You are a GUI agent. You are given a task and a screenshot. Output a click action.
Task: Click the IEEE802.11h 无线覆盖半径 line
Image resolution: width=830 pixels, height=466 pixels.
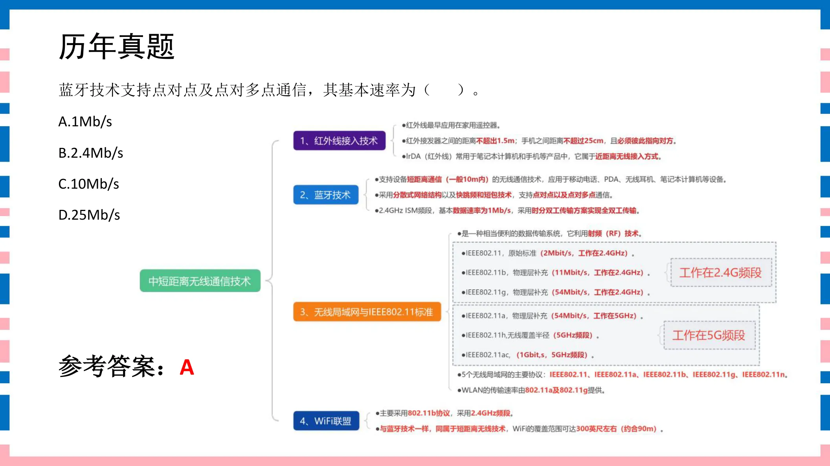[x=530, y=335]
